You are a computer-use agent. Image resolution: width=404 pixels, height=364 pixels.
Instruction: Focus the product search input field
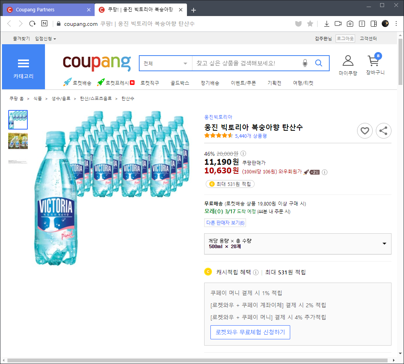[x=246, y=63]
